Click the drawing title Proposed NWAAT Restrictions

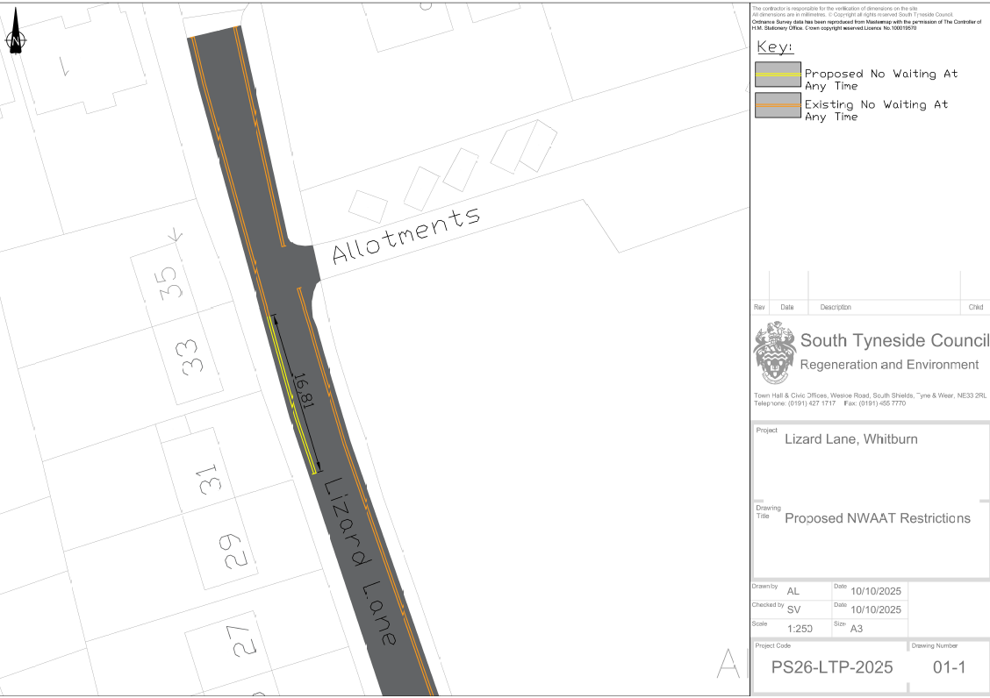point(877,518)
